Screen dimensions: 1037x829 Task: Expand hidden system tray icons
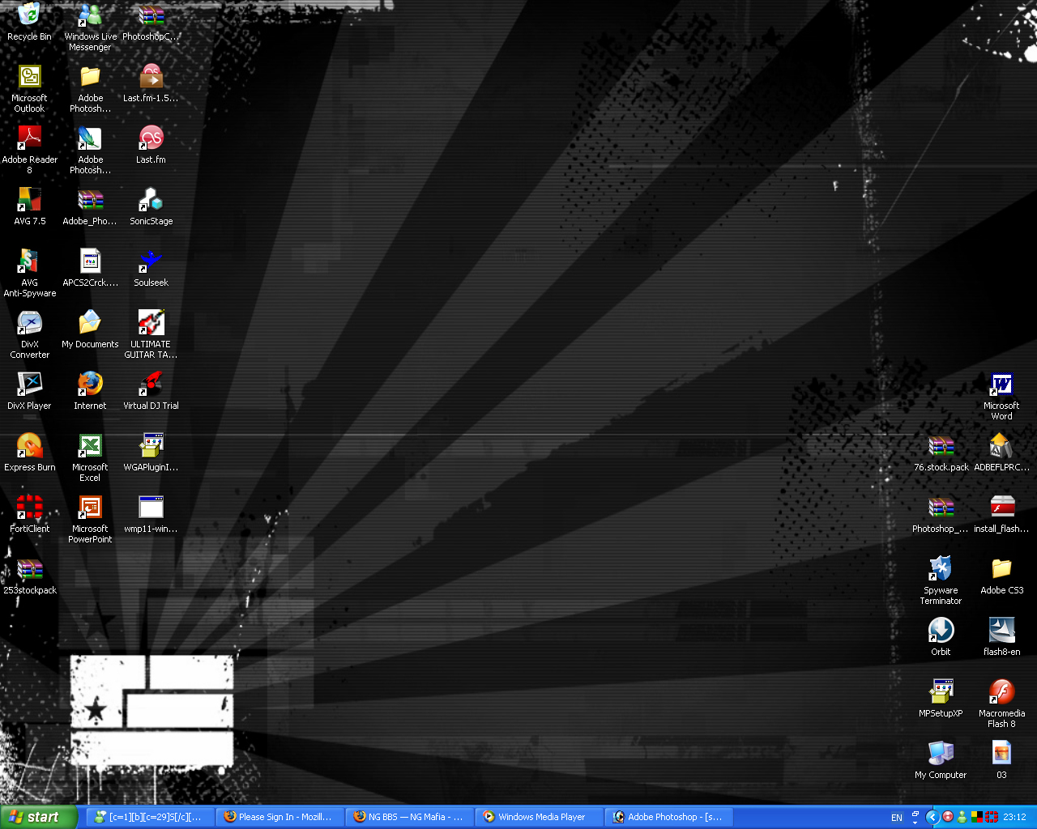[x=932, y=817]
